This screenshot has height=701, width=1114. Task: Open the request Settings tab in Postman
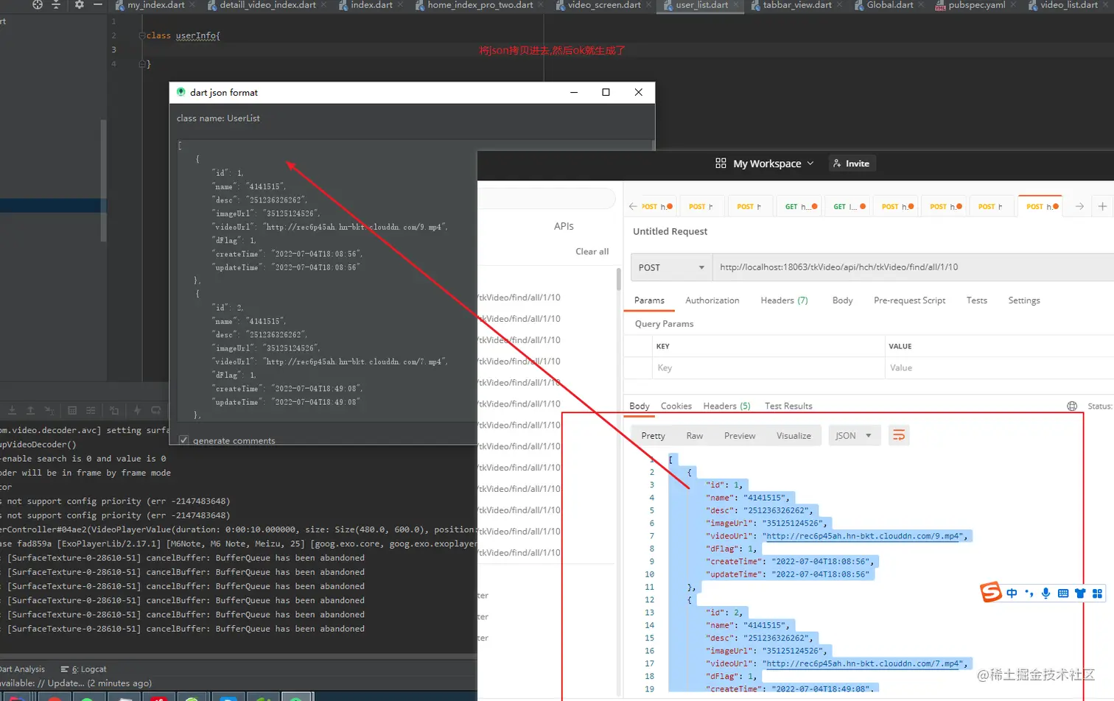1024,300
